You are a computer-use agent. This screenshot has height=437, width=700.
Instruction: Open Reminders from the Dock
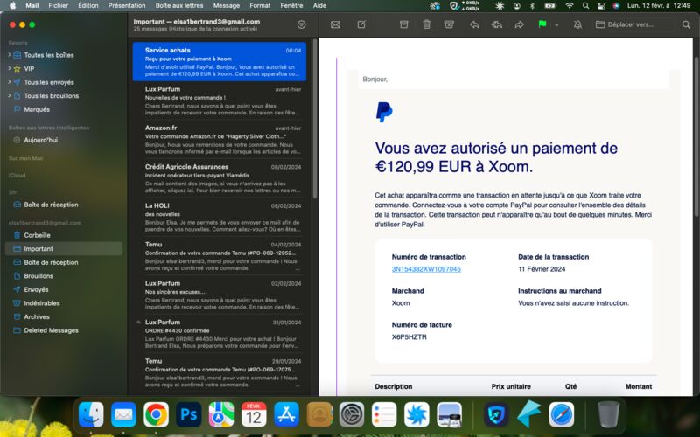(x=384, y=414)
